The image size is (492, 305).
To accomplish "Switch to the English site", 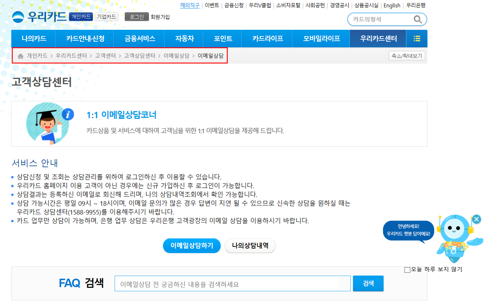I will click(x=392, y=5).
